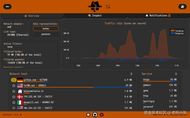Screen dimensions: 190x118
Task: Switch to the Inspect tab
Action: (95, 15)
